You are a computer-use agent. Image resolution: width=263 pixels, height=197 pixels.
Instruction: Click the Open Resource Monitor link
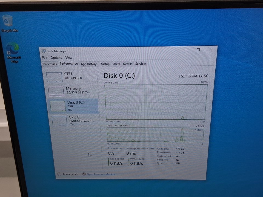tap(101, 174)
